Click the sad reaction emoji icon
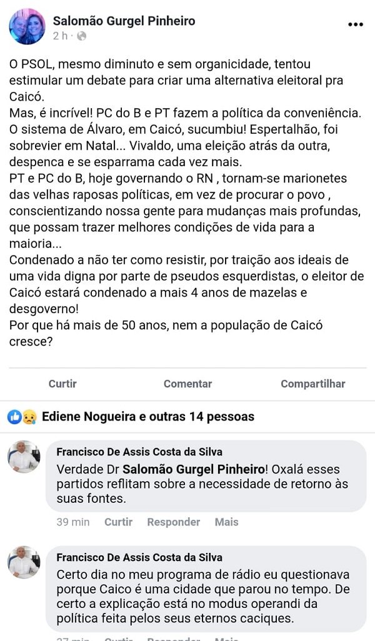375x641 pixels. click(x=29, y=417)
